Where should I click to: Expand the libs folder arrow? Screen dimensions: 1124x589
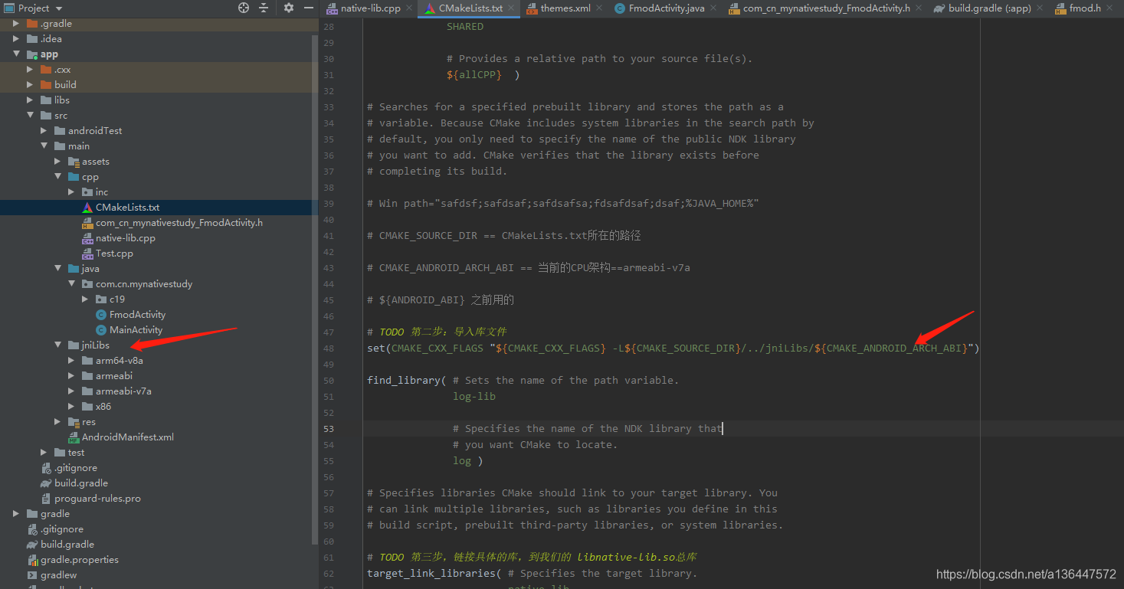(x=30, y=100)
